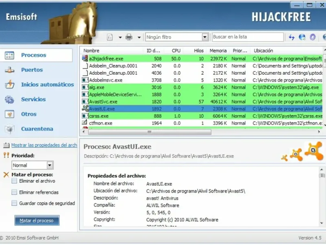Toggle Eliminar referencias checkbox
This screenshot has width=326, height=245.
[x=14, y=192]
